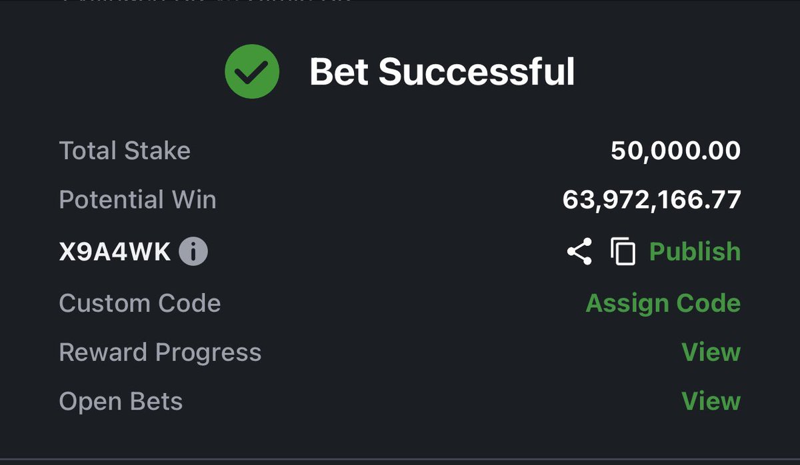Click the divider line below Open Bets
The width and height of the screenshot is (800, 465).
pyautogui.click(x=400, y=460)
